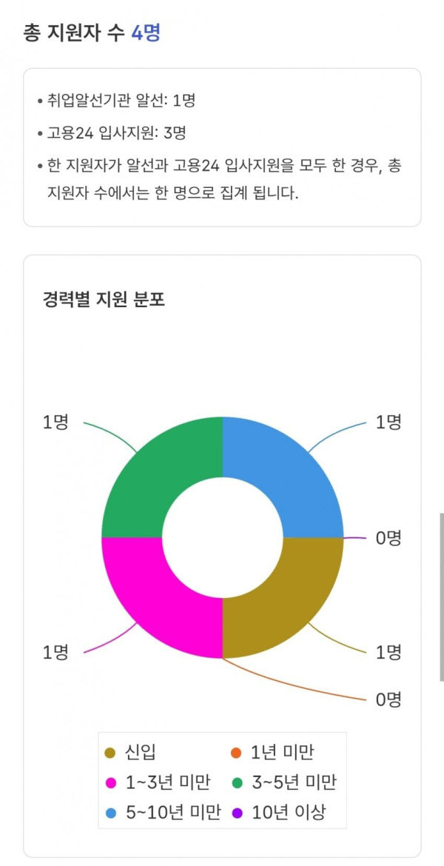Click the 경력별 지원 분포 chart title
The image size is (444, 866).
click(x=104, y=299)
